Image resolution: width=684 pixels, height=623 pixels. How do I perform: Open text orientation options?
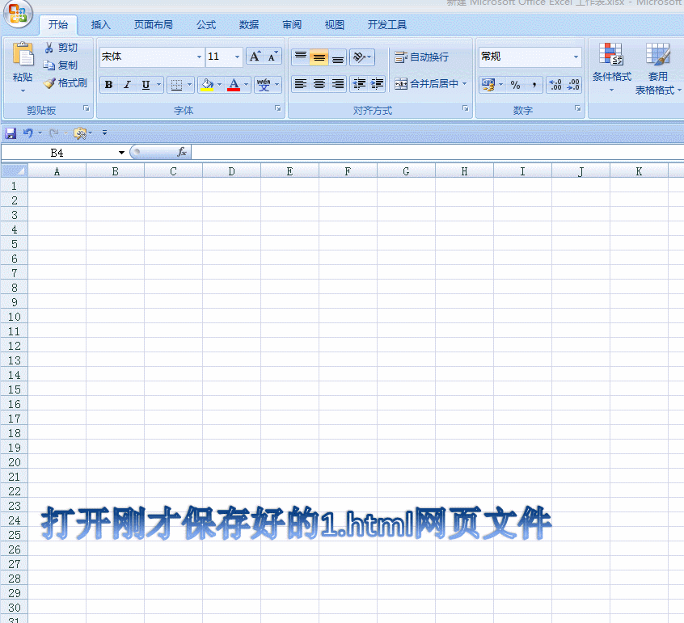[x=362, y=57]
